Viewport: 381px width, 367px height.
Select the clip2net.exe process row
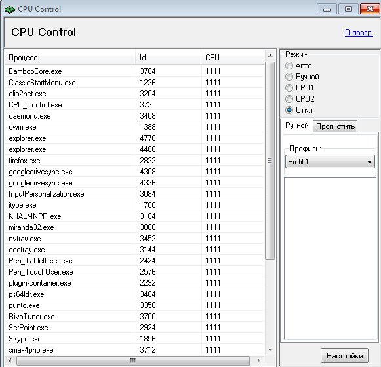(x=134, y=94)
